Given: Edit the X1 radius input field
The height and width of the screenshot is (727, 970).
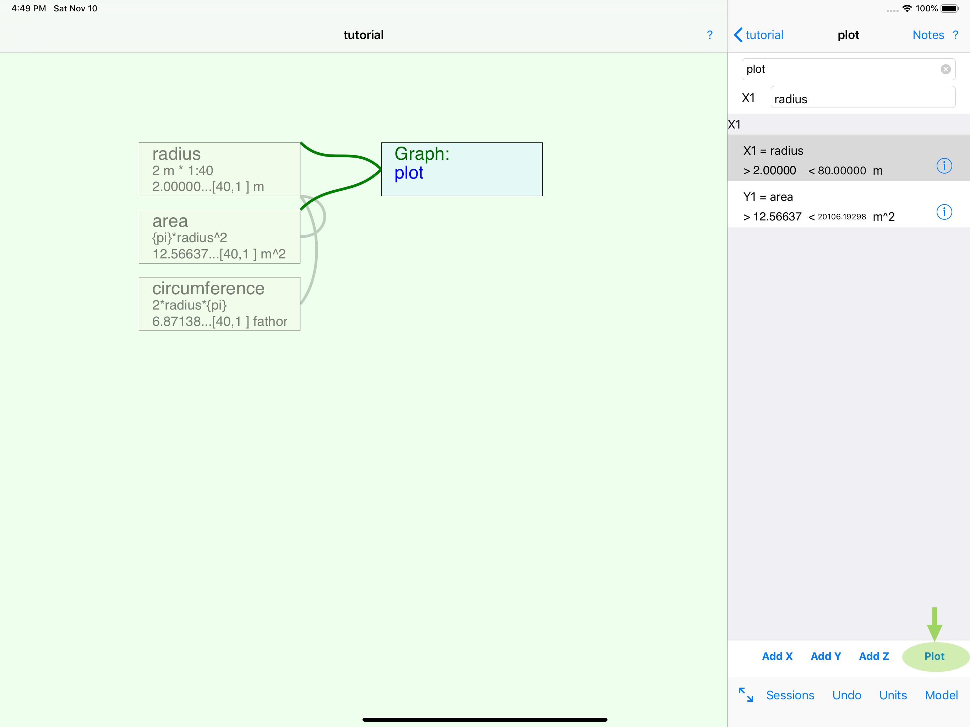Looking at the screenshot, I should point(862,97).
